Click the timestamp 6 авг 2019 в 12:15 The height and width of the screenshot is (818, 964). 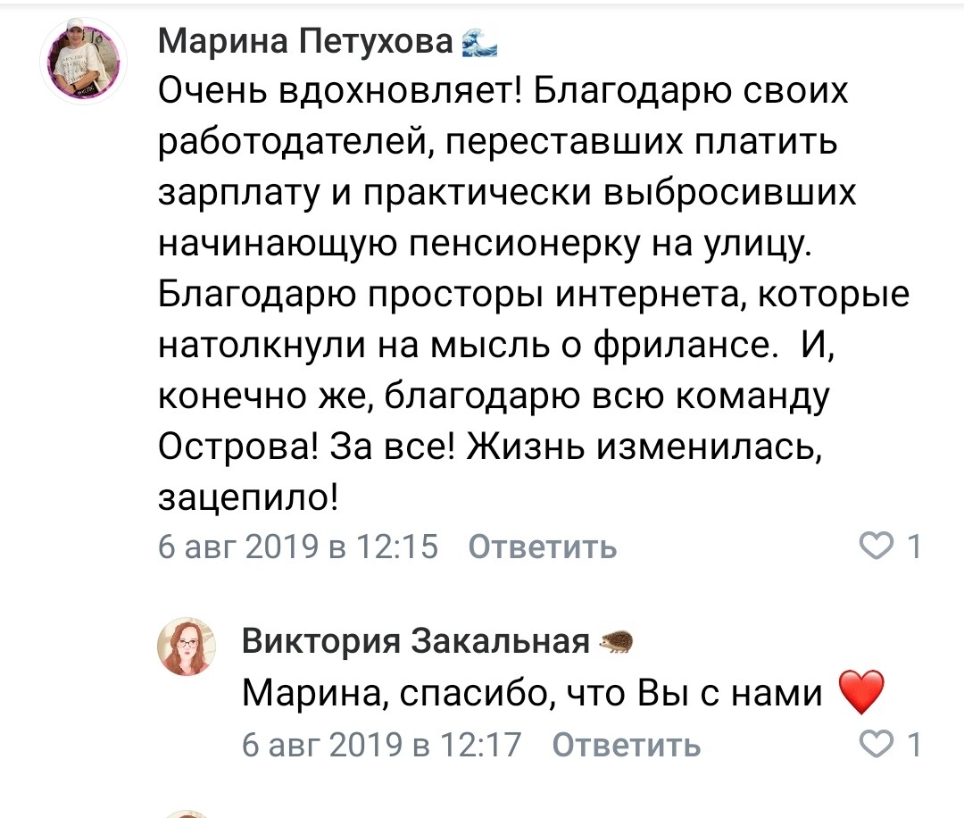pyautogui.click(x=298, y=547)
